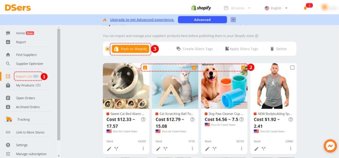Click the Push to Shopify button
This screenshot has width=339, height=158.
coord(131,49)
